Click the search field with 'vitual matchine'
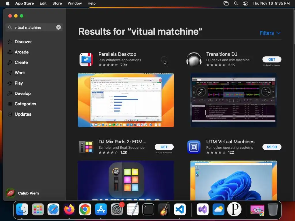295x221 pixels. 34,27
